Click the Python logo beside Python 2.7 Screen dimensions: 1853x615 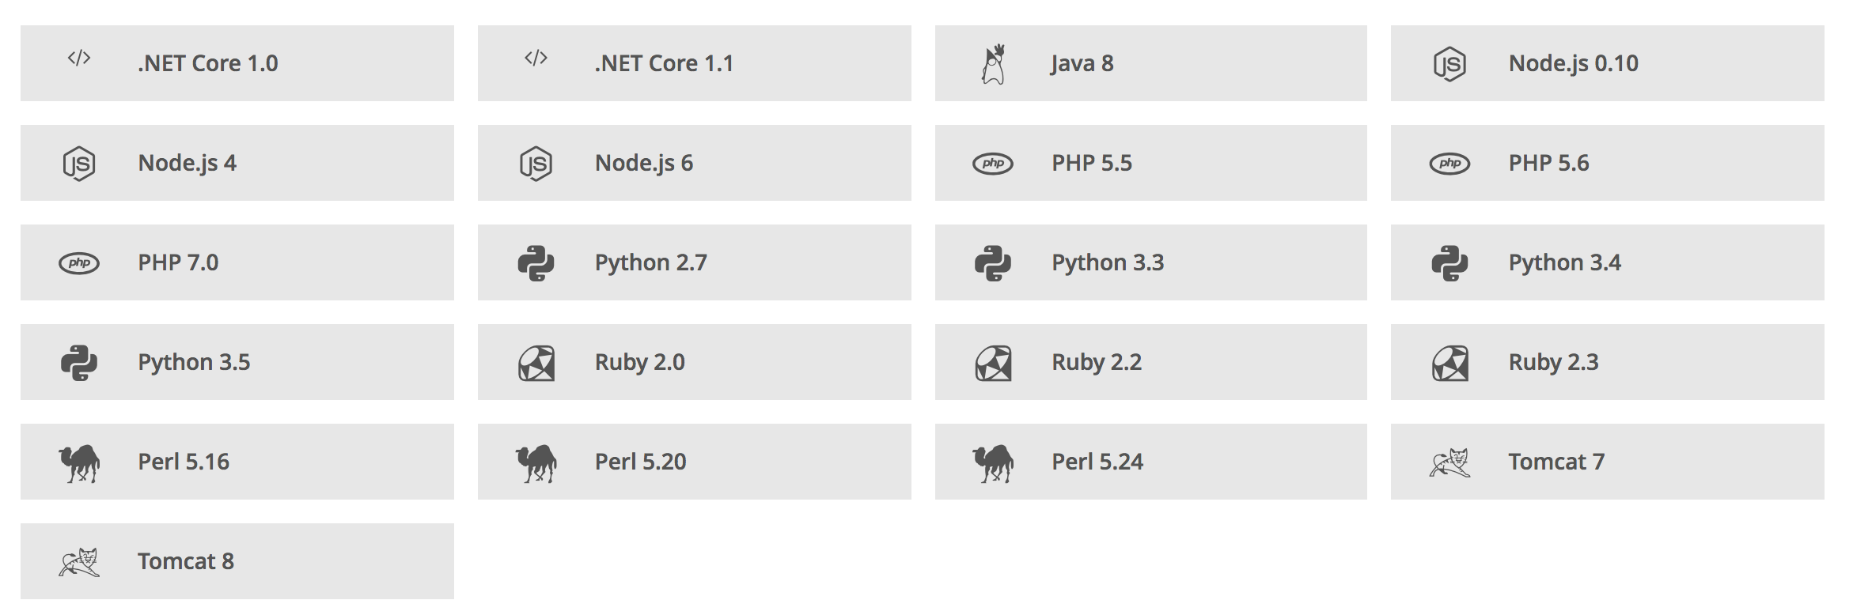coord(536,263)
